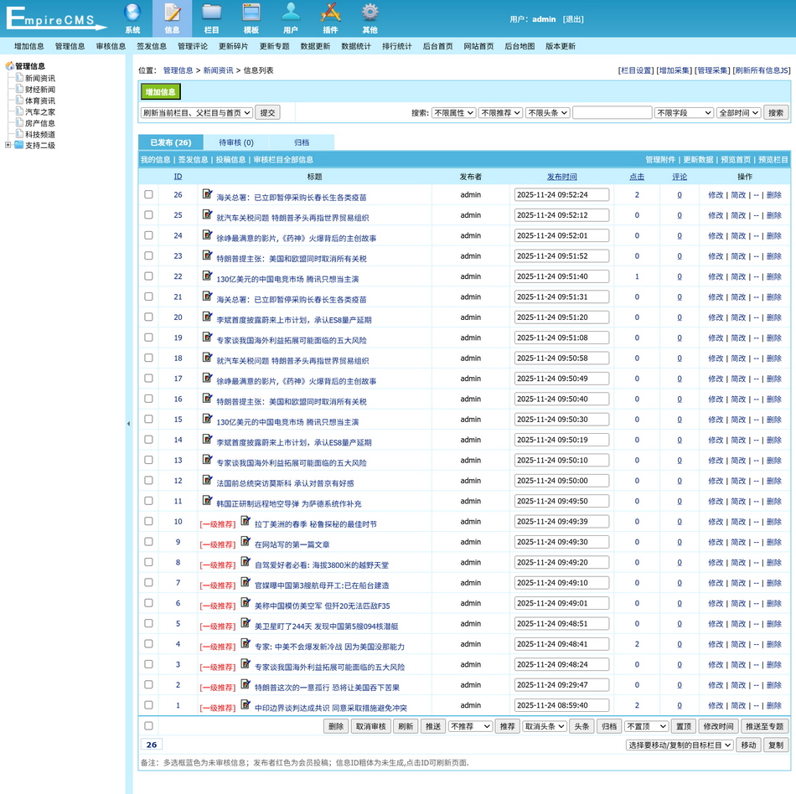Open the 插件 plugin icon
796x794 pixels.
pyautogui.click(x=330, y=13)
